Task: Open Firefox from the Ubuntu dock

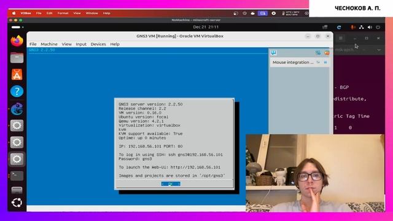Action: pyautogui.click(x=17, y=41)
